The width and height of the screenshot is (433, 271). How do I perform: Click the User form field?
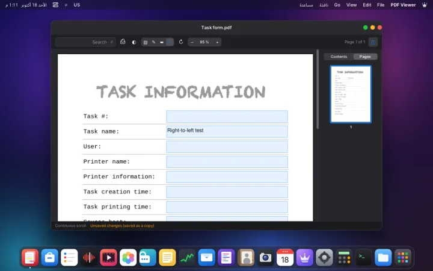click(227, 146)
